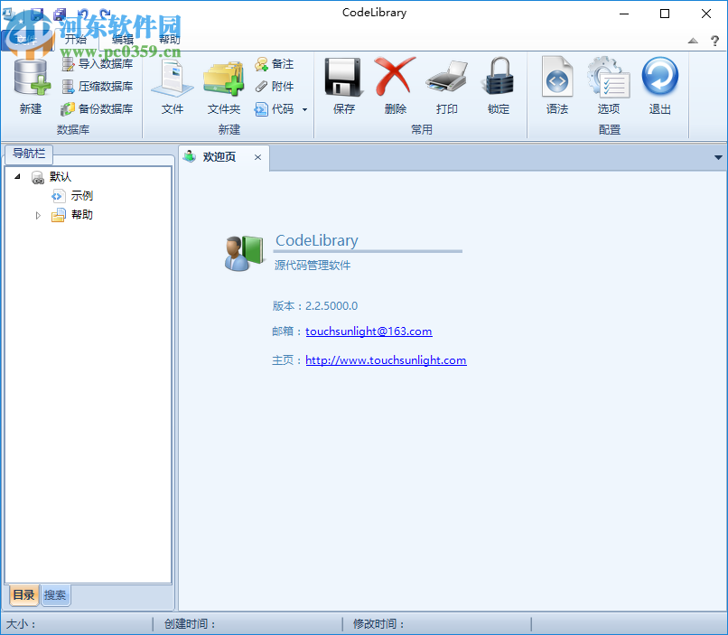Collapse the Default (默认) tree node
This screenshot has height=635, width=728.
(x=17, y=176)
